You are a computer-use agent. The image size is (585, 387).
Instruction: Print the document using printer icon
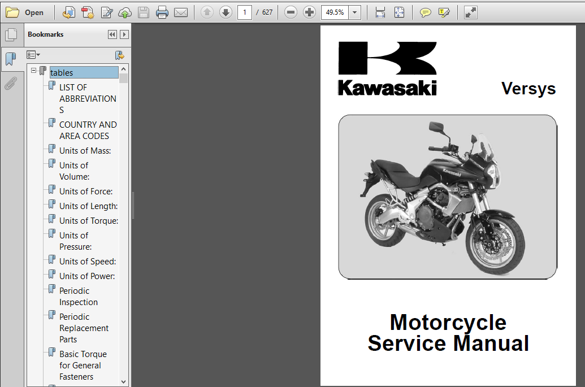tap(162, 12)
